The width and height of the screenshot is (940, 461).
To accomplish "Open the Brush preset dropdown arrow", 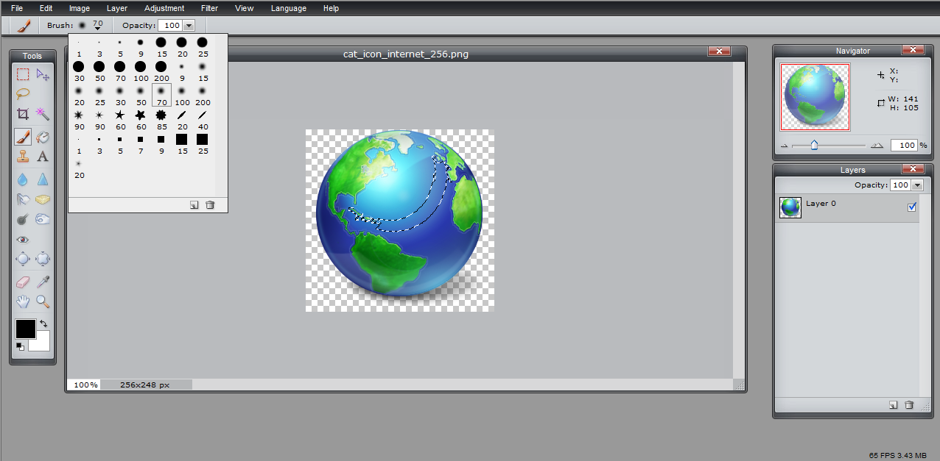I will point(97,29).
